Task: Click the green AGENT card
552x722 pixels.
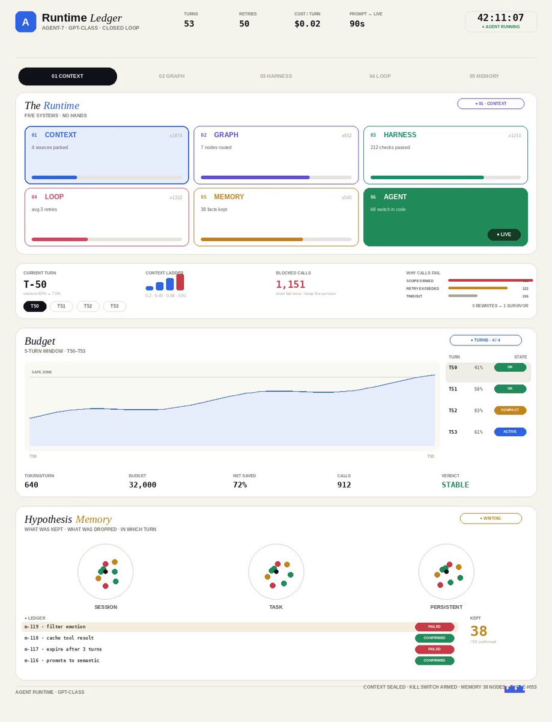Action: coord(446,217)
